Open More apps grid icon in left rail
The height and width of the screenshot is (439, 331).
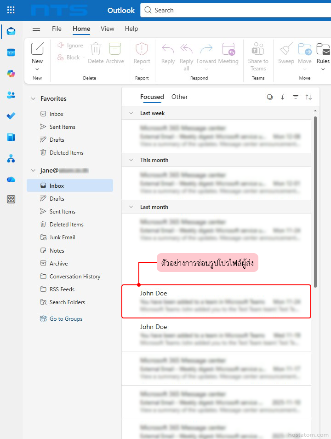[11, 199]
